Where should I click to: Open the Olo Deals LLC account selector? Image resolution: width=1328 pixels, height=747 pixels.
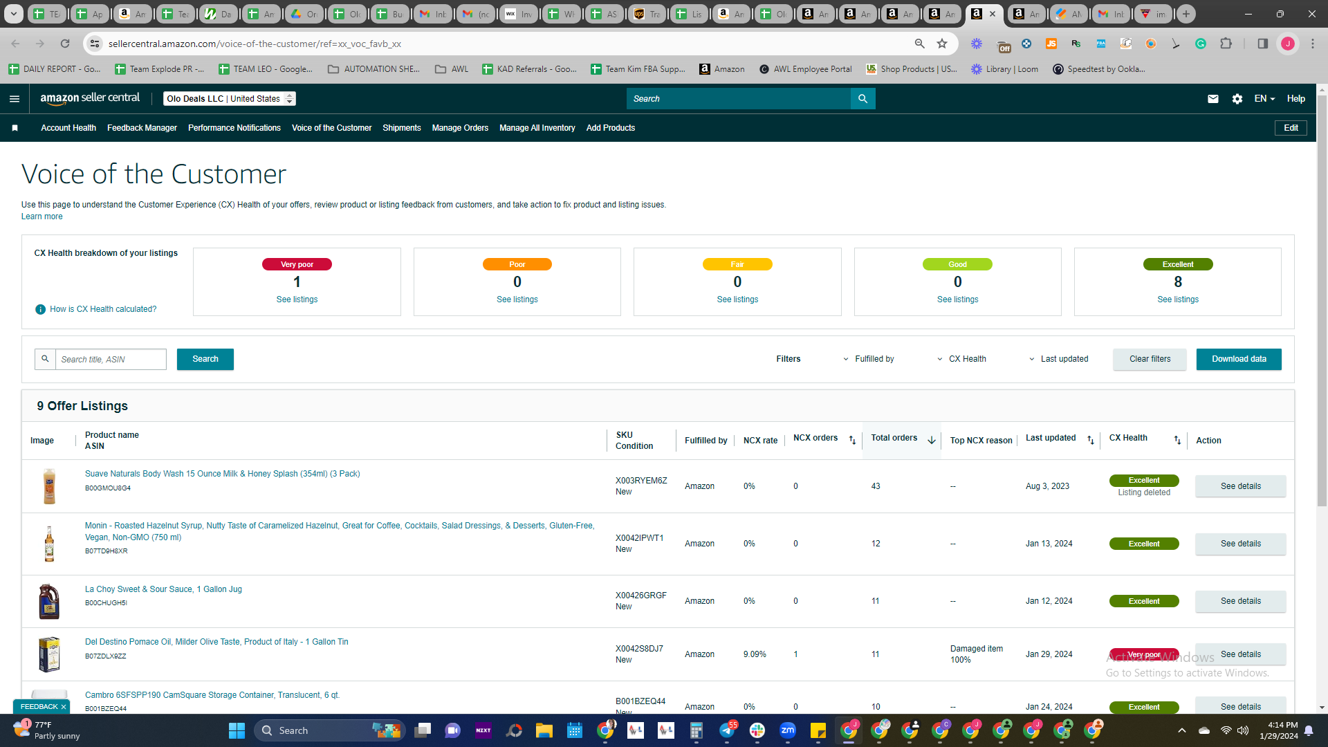click(230, 99)
